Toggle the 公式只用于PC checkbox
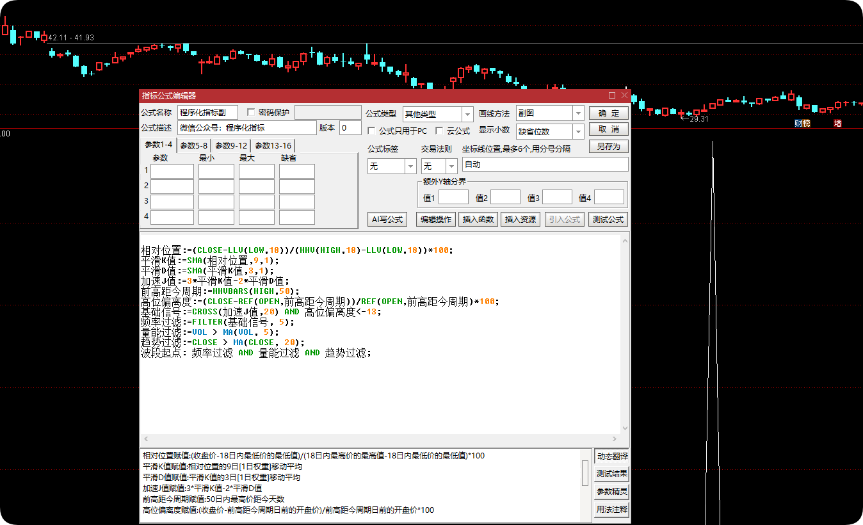 (x=371, y=131)
